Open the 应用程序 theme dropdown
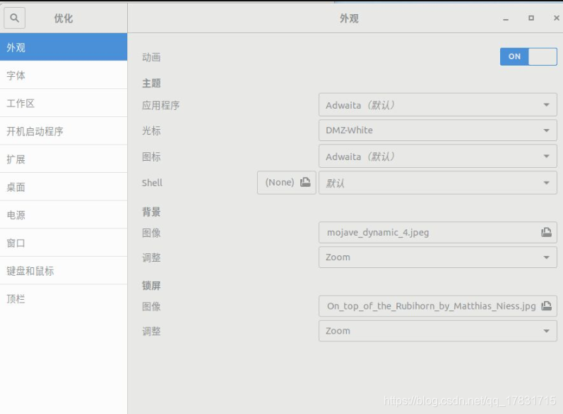563x414 pixels. click(x=438, y=105)
